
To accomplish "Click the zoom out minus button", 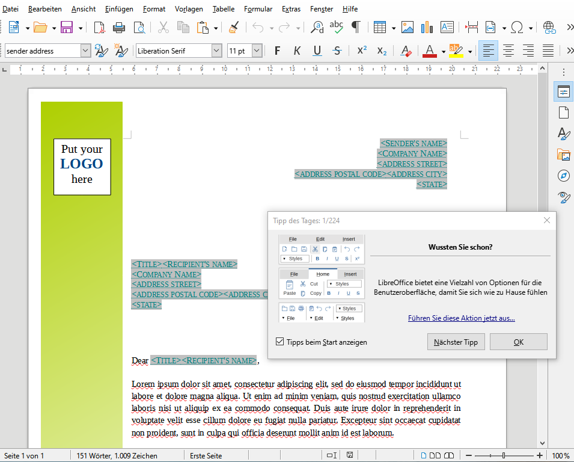I will (x=469, y=455).
